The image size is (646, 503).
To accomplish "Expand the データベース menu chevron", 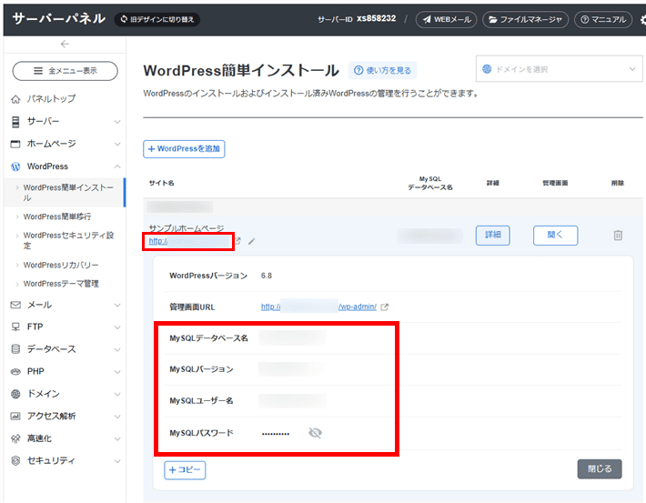I will [117, 349].
